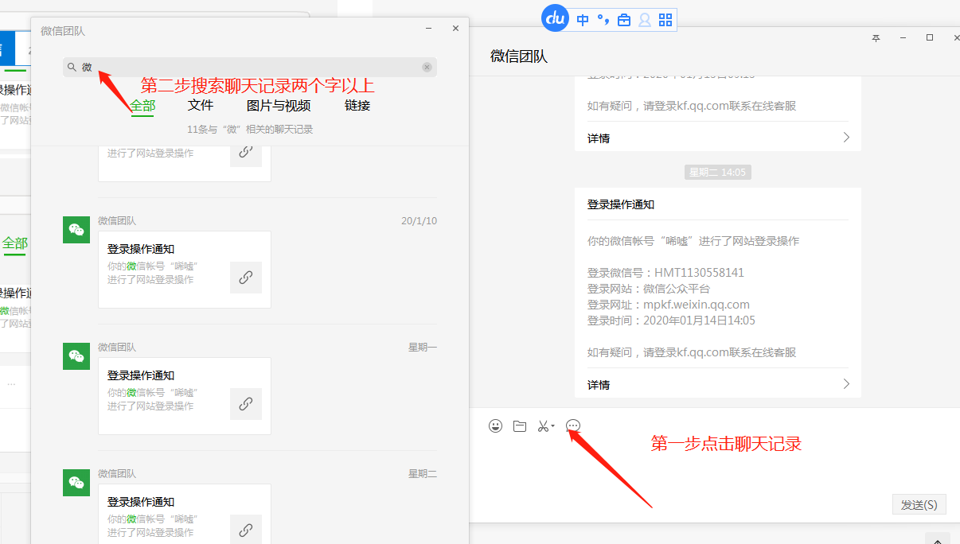Click the 20/1/10 date label
Screen dimensions: 960x544
point(419,221)
